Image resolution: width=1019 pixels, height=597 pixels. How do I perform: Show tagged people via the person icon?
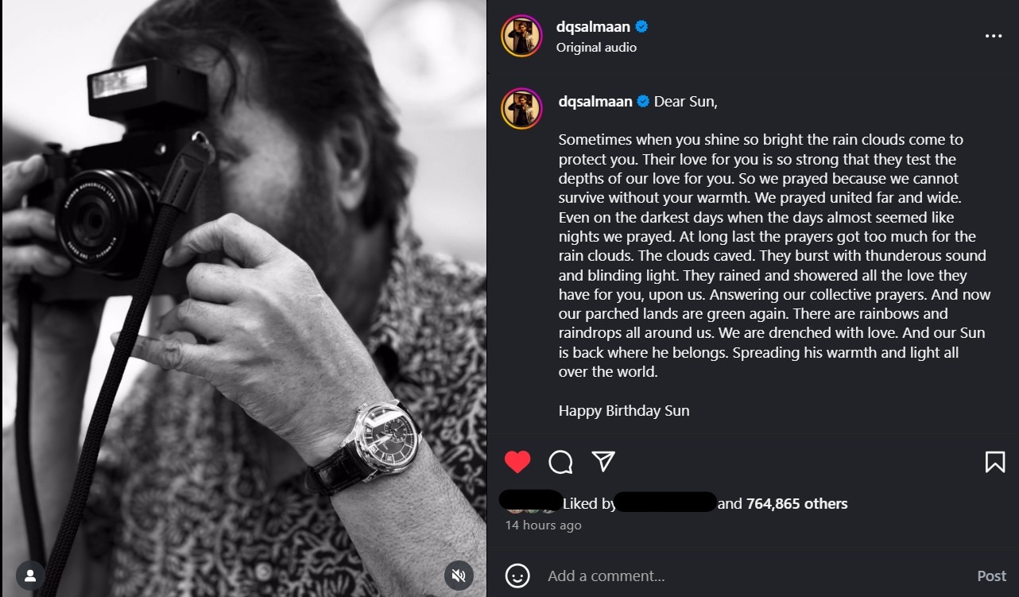tap(29, 575)
